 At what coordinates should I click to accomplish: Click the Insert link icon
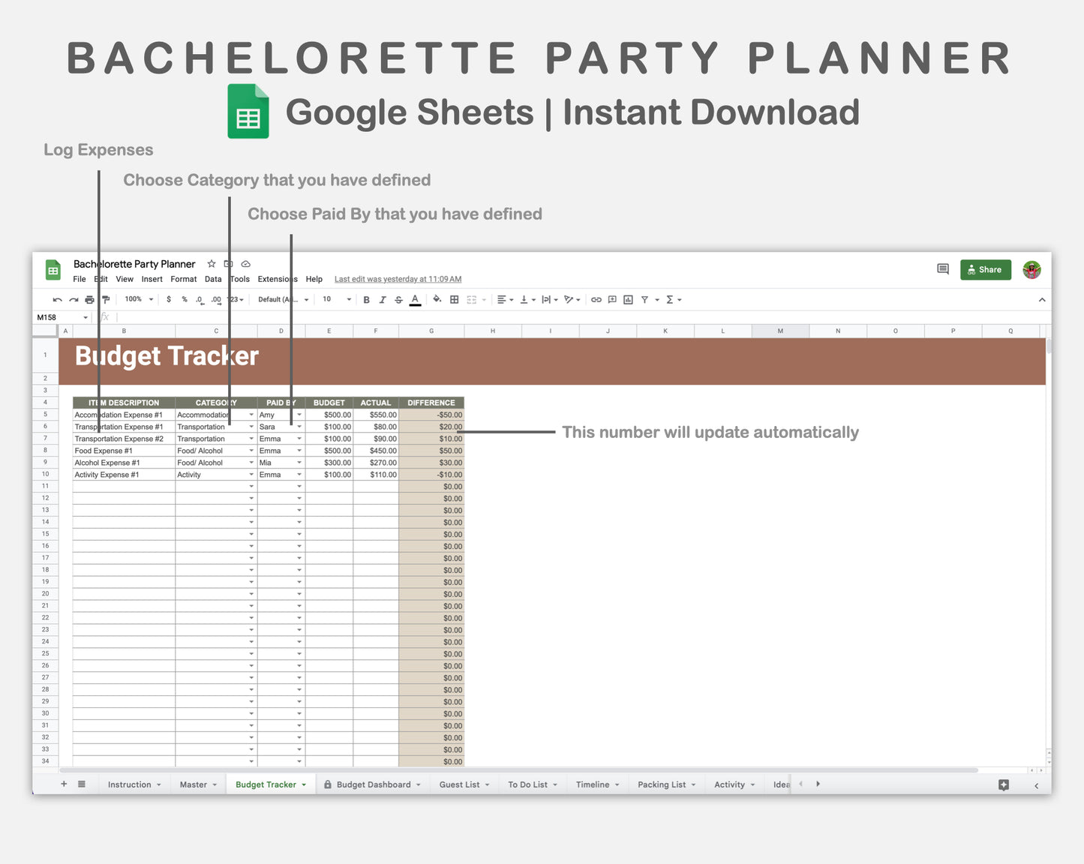tap(596, 299)
